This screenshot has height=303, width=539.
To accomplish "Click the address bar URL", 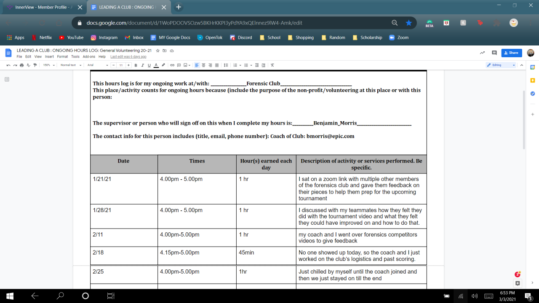I will (x=195, y=23).
